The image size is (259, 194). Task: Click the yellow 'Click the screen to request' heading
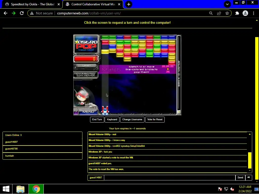[127, 22]
